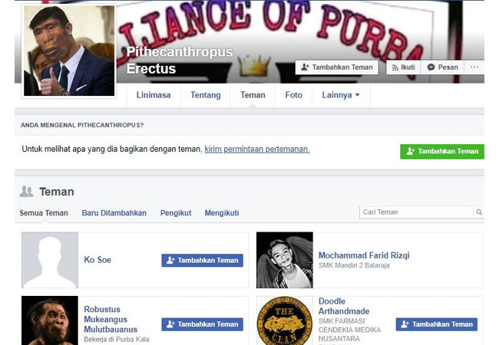
Task: Open the Tentang tab
Action: [x=206, y=95]
